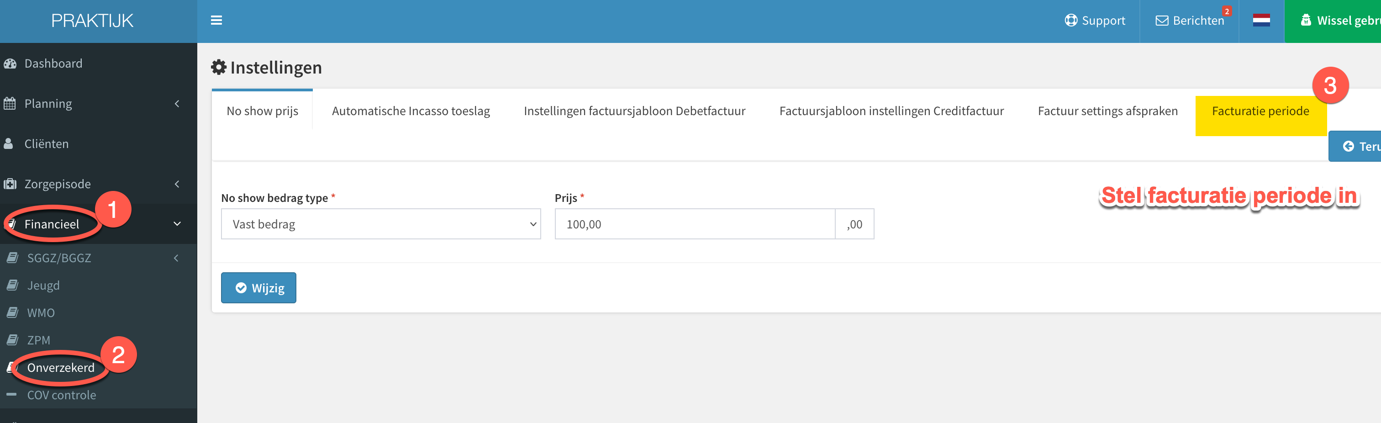Select the Dutch flag language icon
Image resolution: width=1381 pixels, height=423 pixels.
(1261, 21)
